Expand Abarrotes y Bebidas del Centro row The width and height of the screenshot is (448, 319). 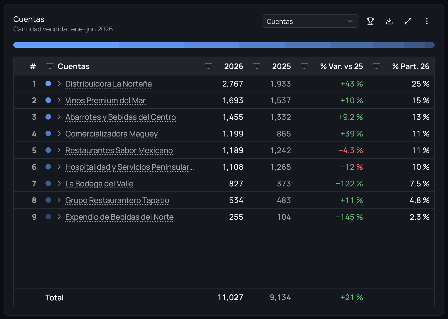[x=59, y=117]
